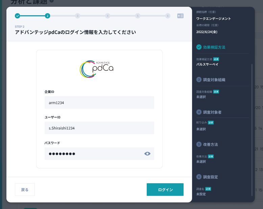Click the step 6 progress circle
This screenshot has width=263, height=209.
168,16
